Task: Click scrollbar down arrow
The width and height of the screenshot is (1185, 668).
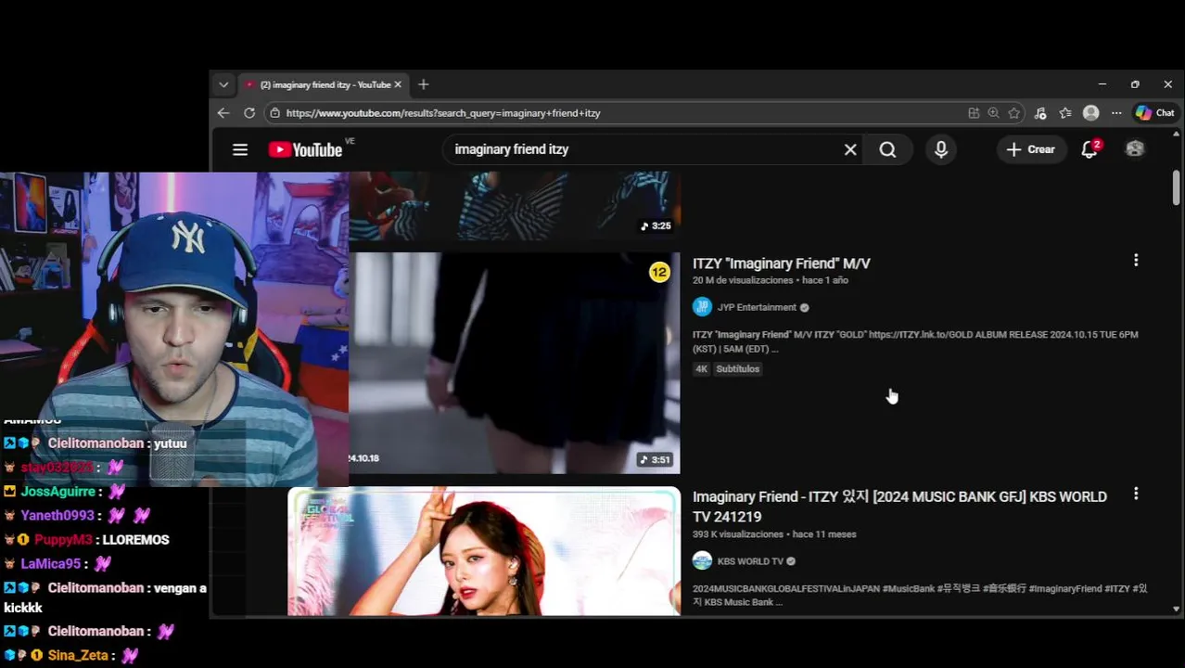Action: tap(1177, 610)
